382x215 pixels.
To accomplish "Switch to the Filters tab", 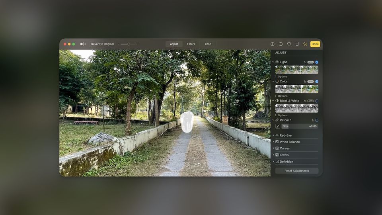I will point(191,44).
